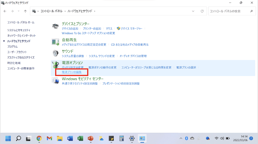The height and width of the screenshot is (144, 258).
Task: Go up one level with up arrow
Action: [x=25, y=11]
